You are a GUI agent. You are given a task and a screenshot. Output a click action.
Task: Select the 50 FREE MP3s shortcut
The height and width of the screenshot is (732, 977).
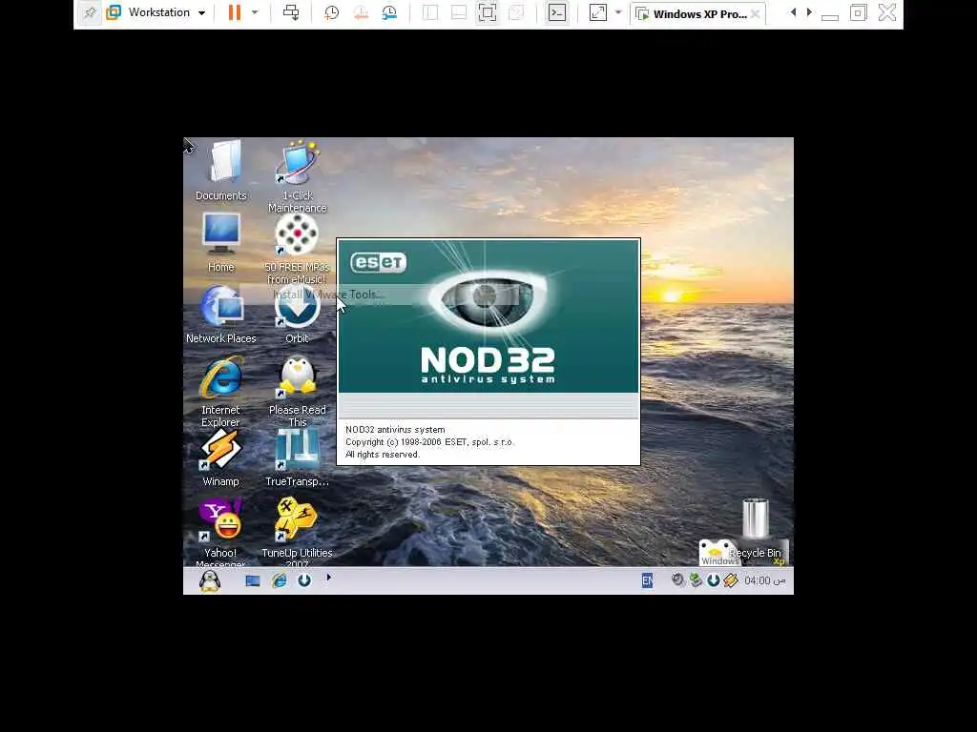click(298, 249)
